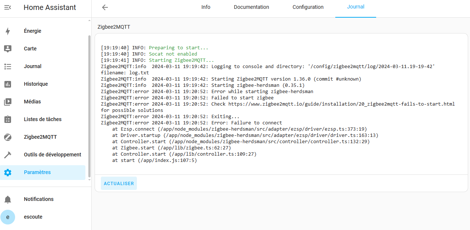Viewport: 470px width, 230px height.
Task: Open Médias in the sidebar
Action: tap(43, 102)
